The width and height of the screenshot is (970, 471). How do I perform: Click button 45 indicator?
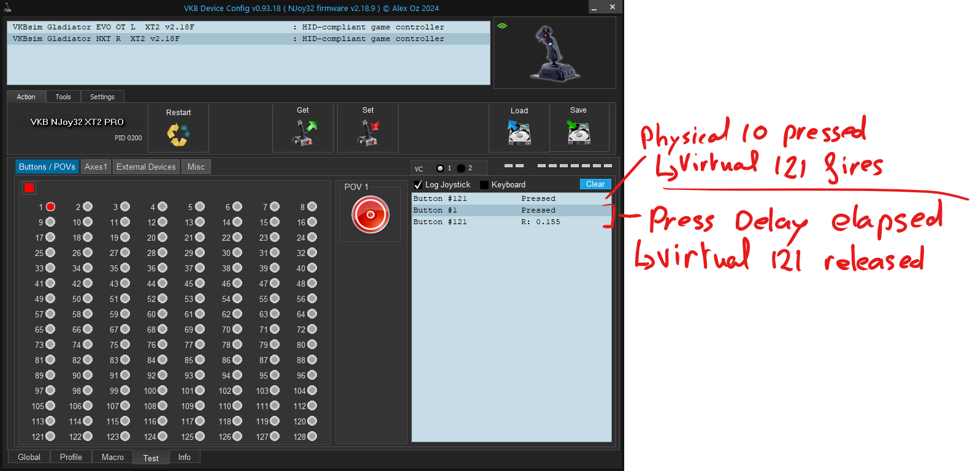(x=200, y=284)
